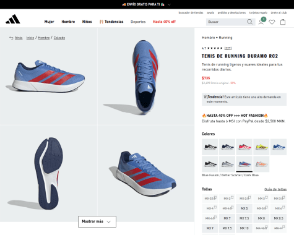Expand Mostrar más images
This screenshot has height=235, width=294.
click(x=97, y=221)
